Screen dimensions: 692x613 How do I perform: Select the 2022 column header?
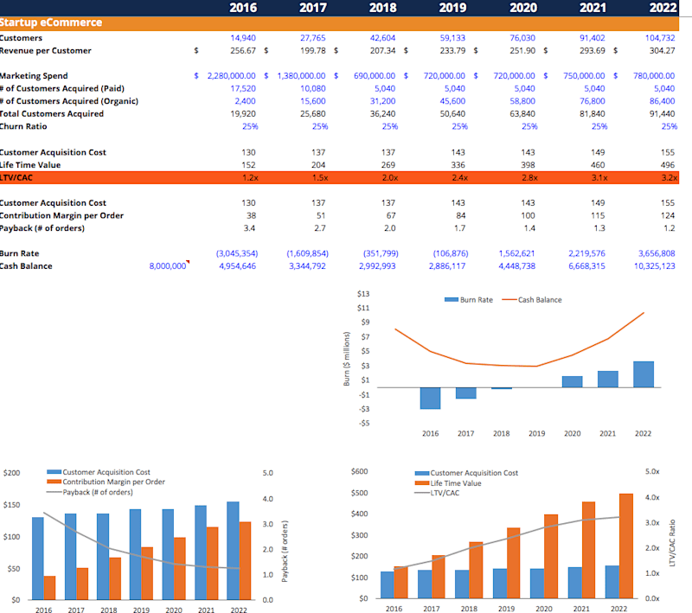[663, 8]
